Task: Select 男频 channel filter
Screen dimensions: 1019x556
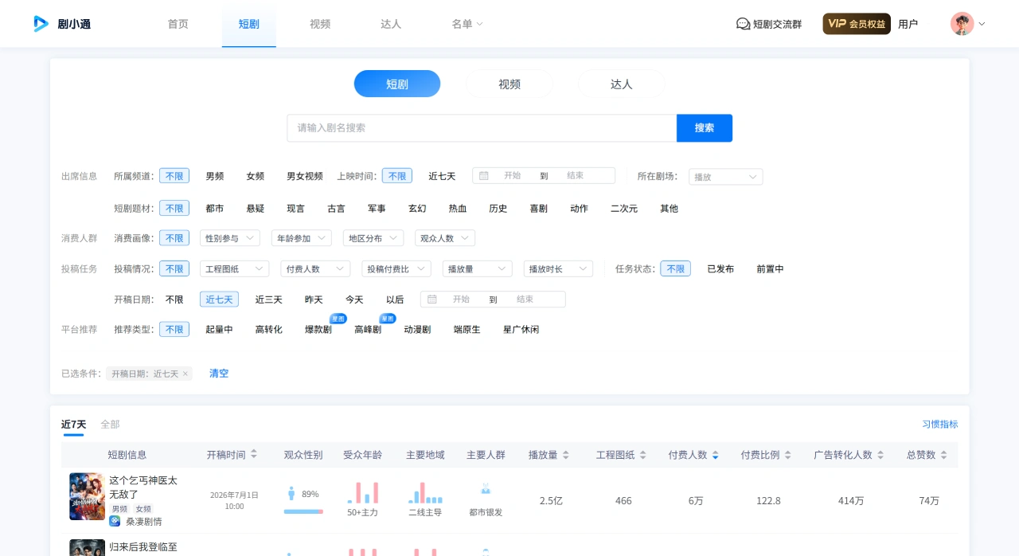Action: [215, 176]
